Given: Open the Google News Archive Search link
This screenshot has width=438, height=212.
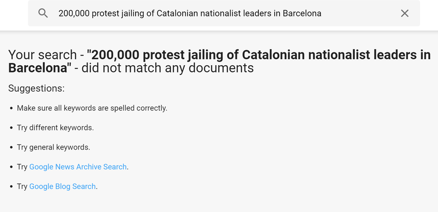Looking at the screenshot, I should [x=78, y=167].
